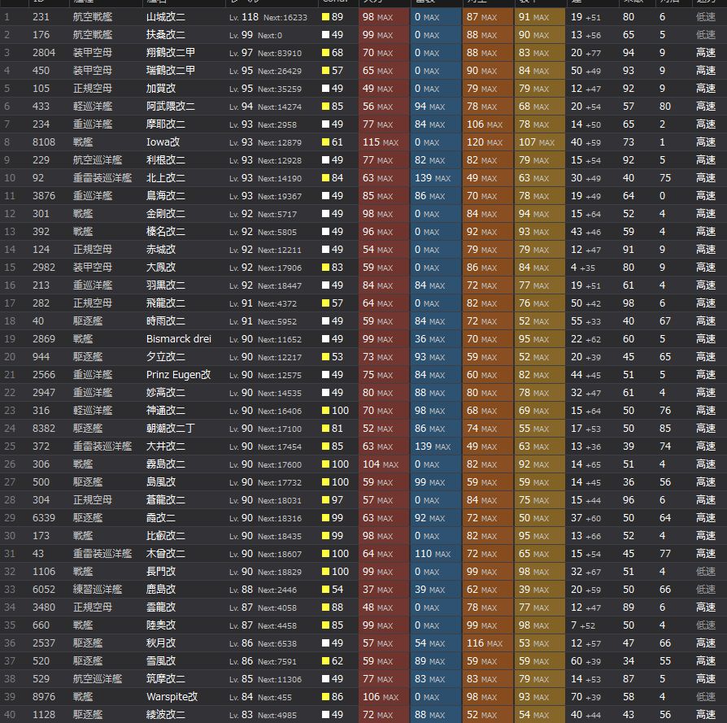Screen dimensions: 727x723
Task: Select the ship name 長門改
Action: click(x=161, y=572)
